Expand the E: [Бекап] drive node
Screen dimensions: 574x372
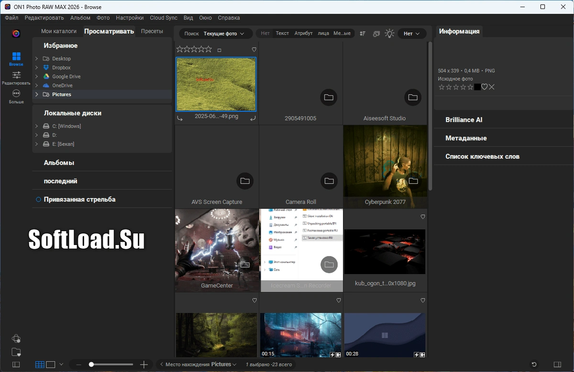click(x=37, y=144)
